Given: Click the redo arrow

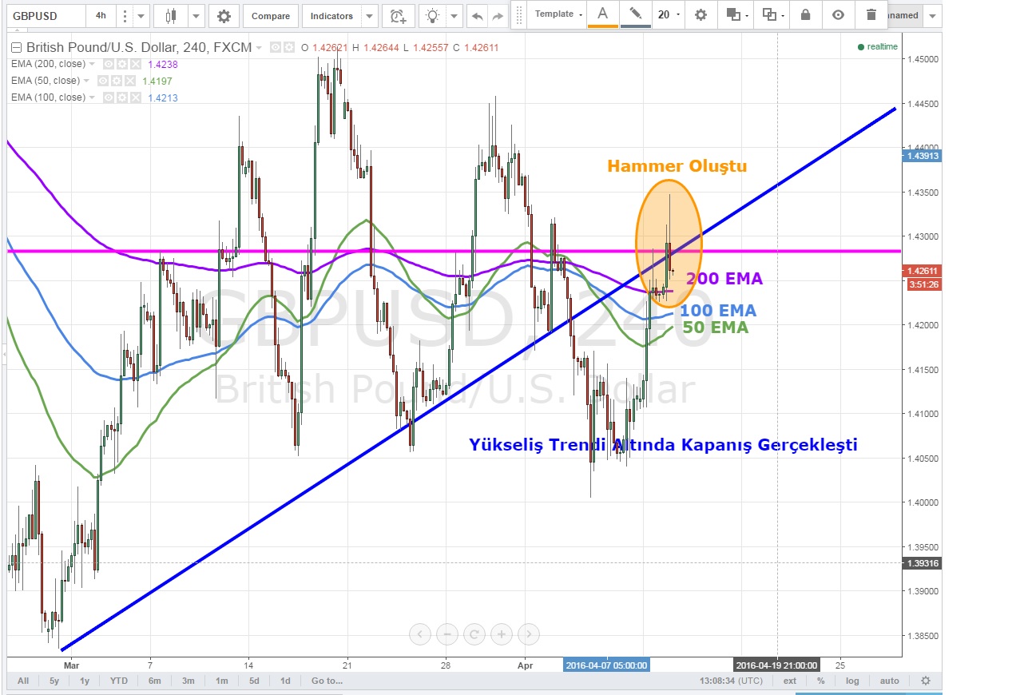Looking at the screenshot, I should (x=498, y=16).
